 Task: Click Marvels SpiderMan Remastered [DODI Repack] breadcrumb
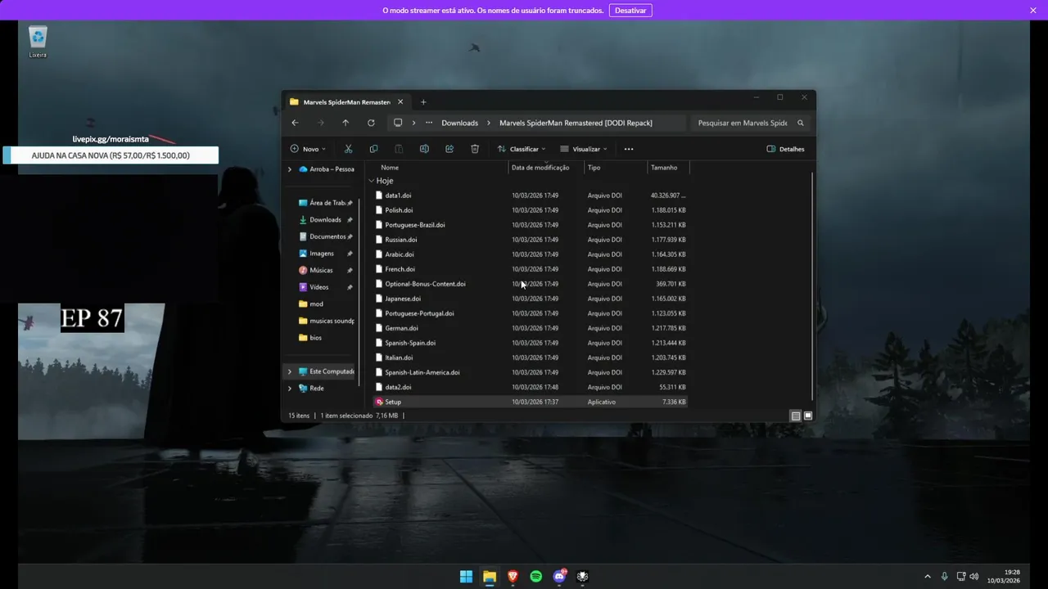click(576, 123)
